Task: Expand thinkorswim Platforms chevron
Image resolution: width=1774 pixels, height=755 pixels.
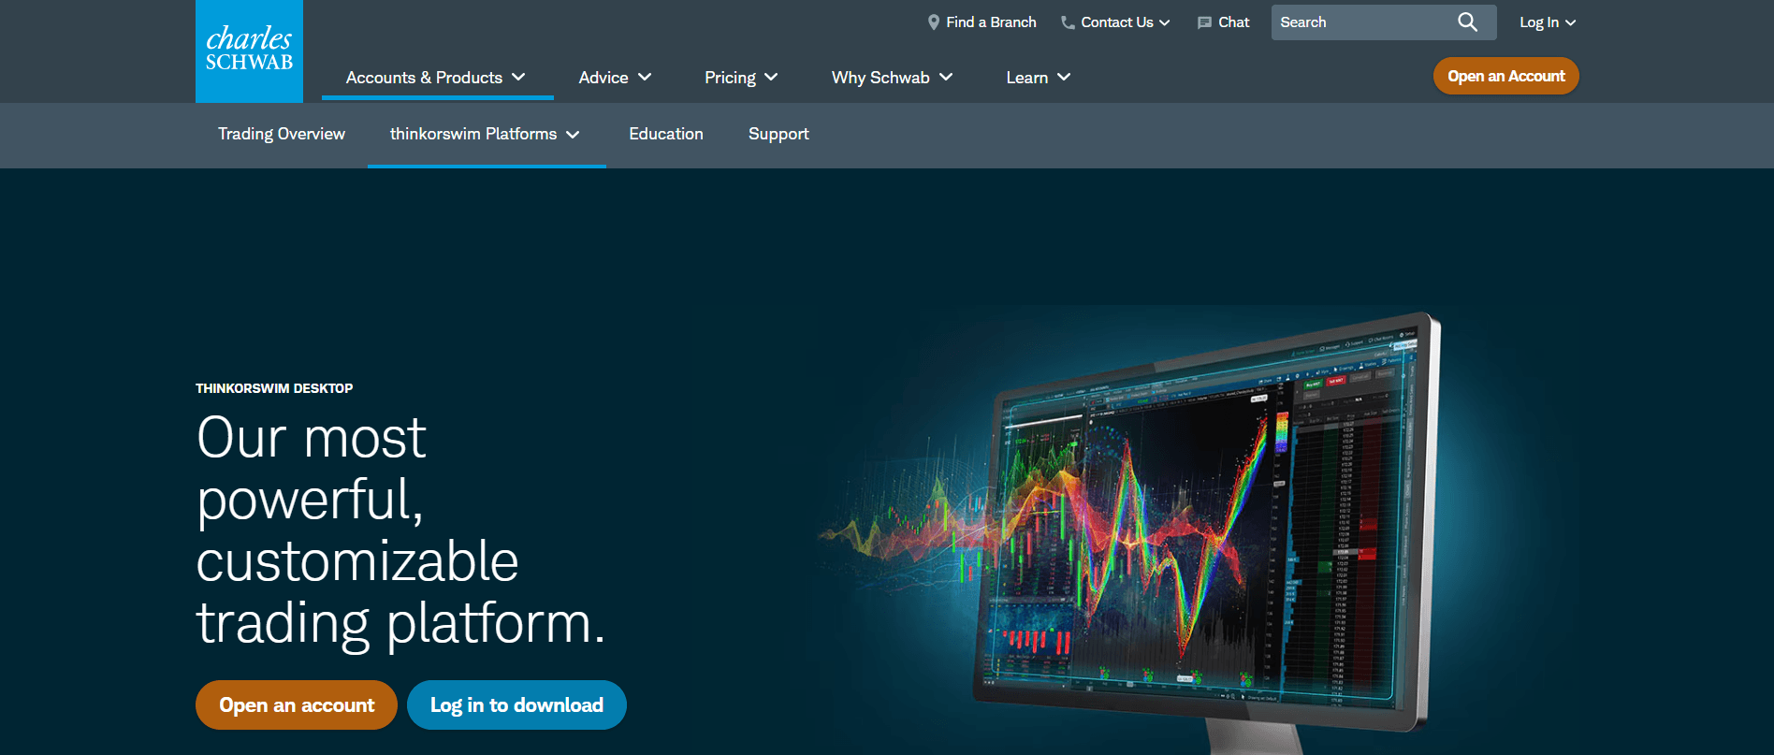Action: coord(573,135)
